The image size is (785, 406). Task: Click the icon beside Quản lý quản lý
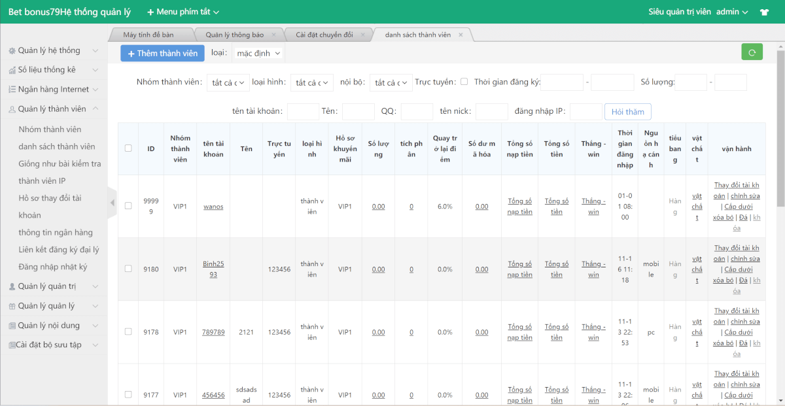click(12, 306)
